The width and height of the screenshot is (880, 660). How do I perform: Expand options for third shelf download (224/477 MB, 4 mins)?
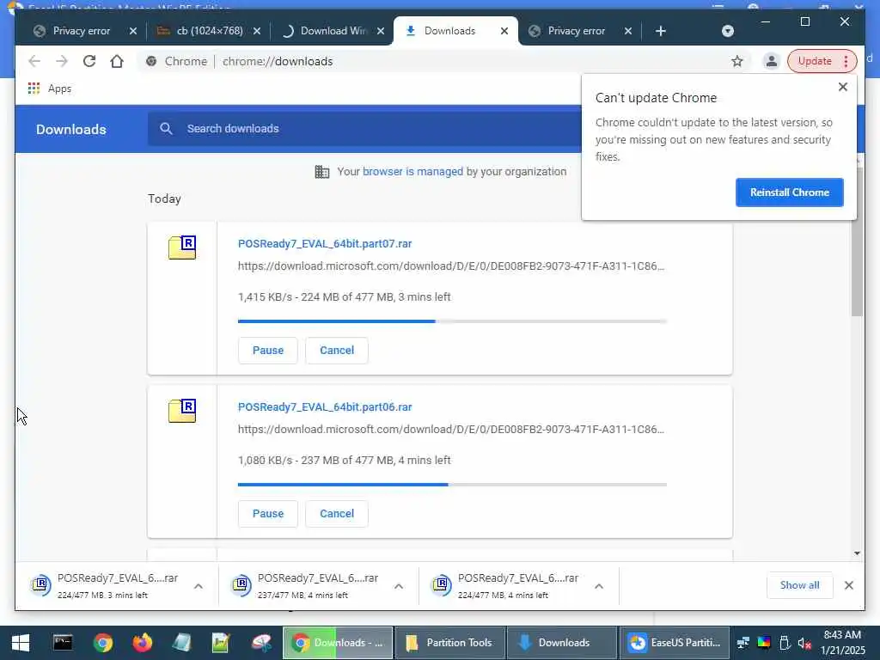pos(599,586)
